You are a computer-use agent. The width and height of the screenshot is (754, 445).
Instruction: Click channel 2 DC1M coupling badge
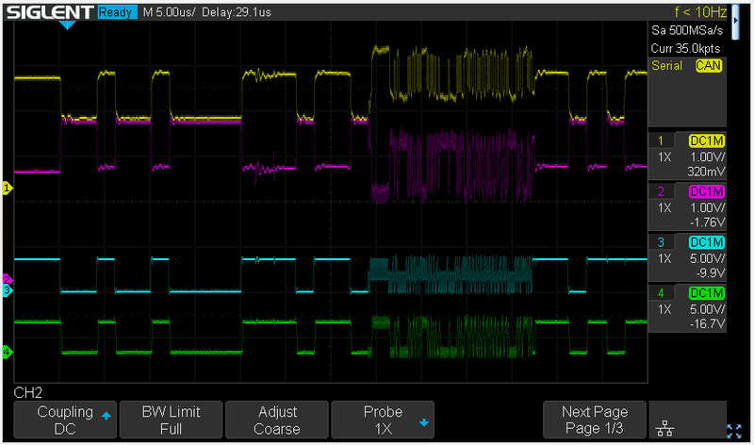706,191
